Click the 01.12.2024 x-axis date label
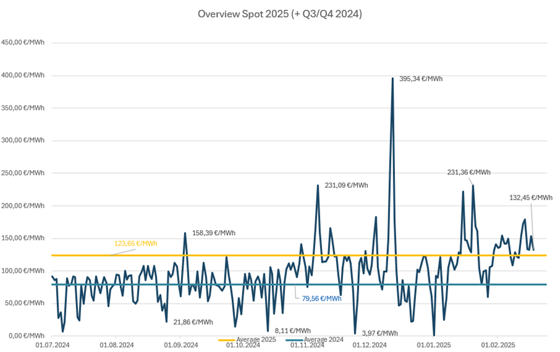The height and width of the screenshot is (352, 560). [370, 345]
